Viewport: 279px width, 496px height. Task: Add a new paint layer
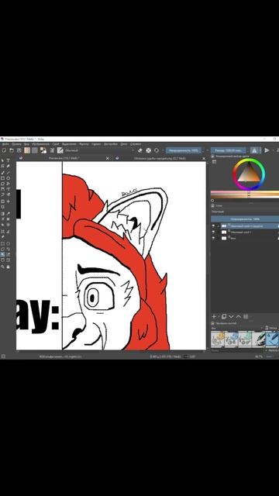(214, 317)
